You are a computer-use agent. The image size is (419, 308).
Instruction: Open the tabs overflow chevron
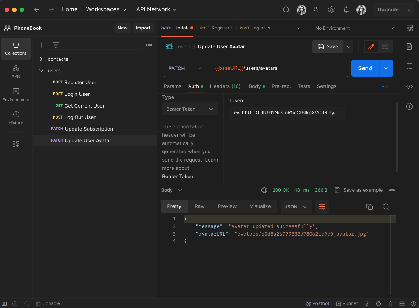click(x=298, y=28)
